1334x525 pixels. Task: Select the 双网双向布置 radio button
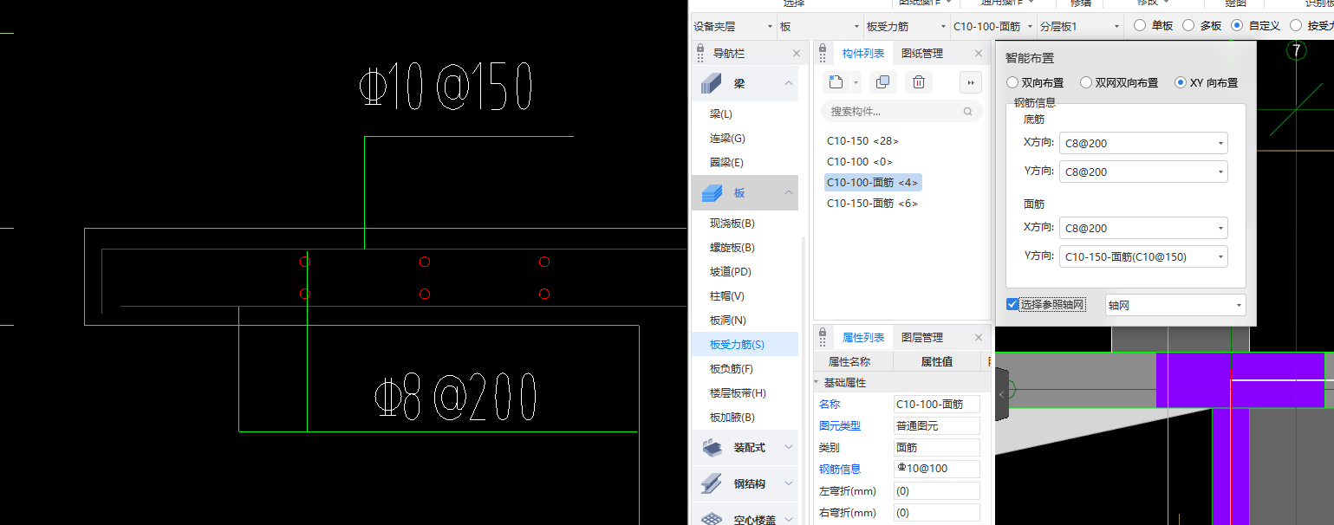[x=1085, y=83]
